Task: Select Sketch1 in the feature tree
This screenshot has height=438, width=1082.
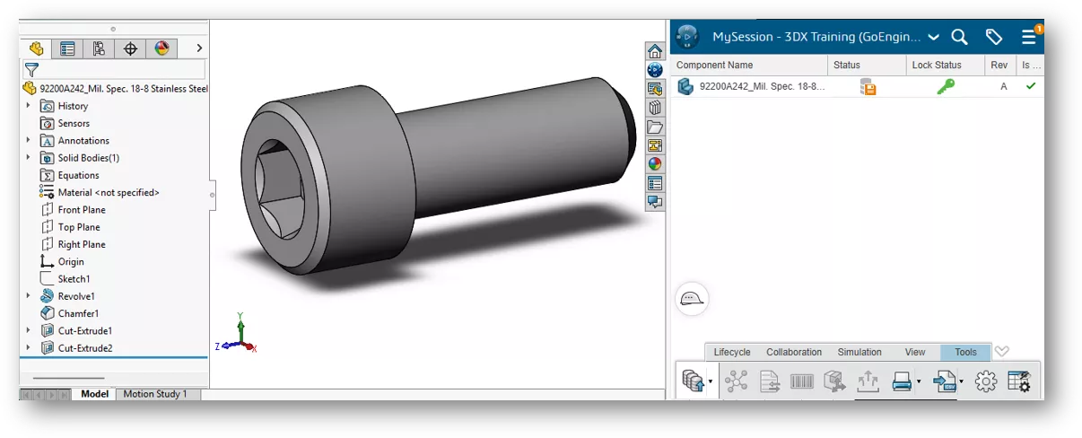Action: pyautogui.click(x=74, y=279)
